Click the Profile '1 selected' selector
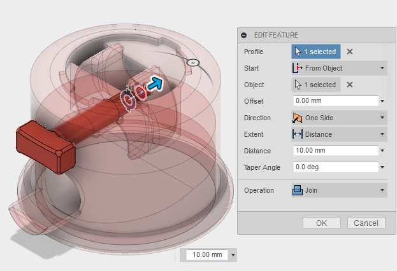This screenshot has width=397, height=271. tap(316, 52)
